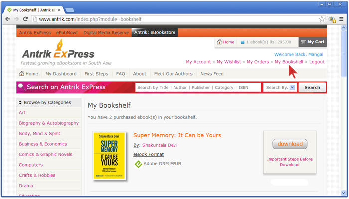Browse the Drama category
This screenshot has height=199, width=349.
[x=26, y=186]
